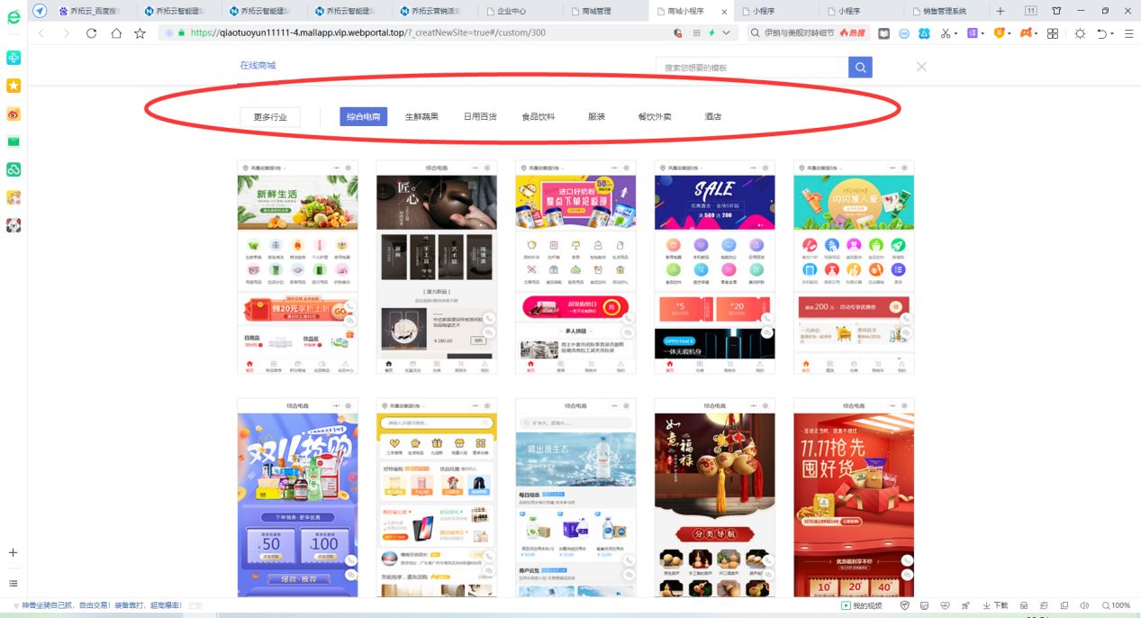Open the purple translate extension icon

click(x=973, y=33)
